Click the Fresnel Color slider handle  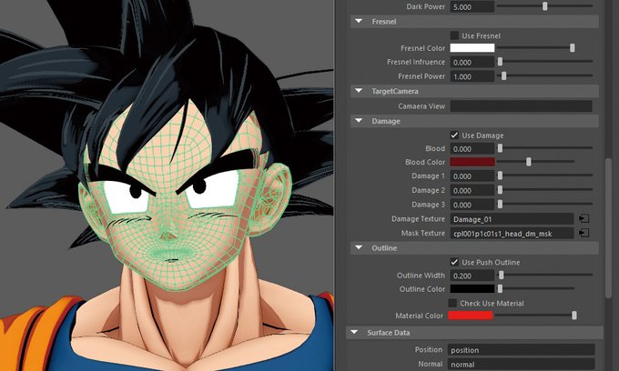tap(572, 48)
